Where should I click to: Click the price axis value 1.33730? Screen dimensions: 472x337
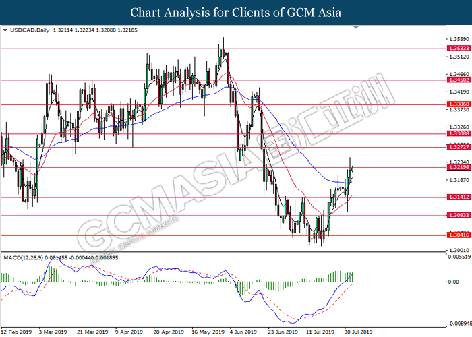click(459, 110)
